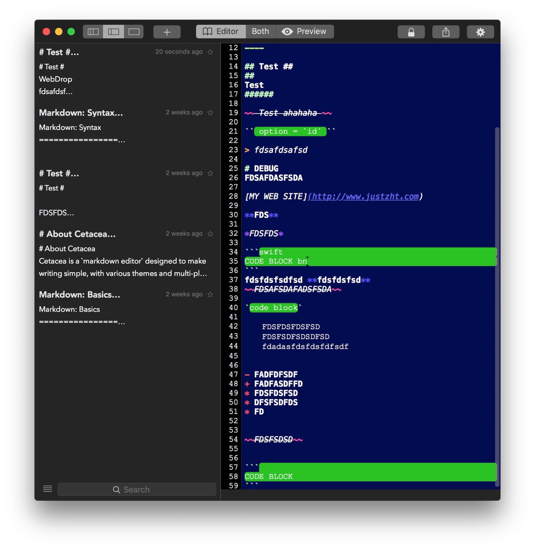This screenshot has width=535, height=550.
Task: Open the share menu icon
Action: click(x=446, y=32)
